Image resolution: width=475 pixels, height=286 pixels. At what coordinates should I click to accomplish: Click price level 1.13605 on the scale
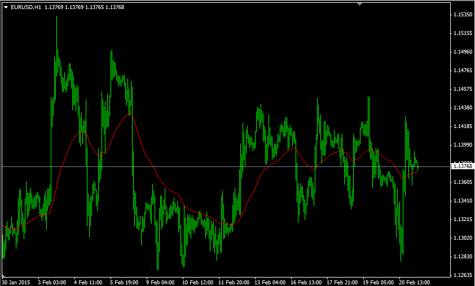pyautogui.click(x=463, y=182)
